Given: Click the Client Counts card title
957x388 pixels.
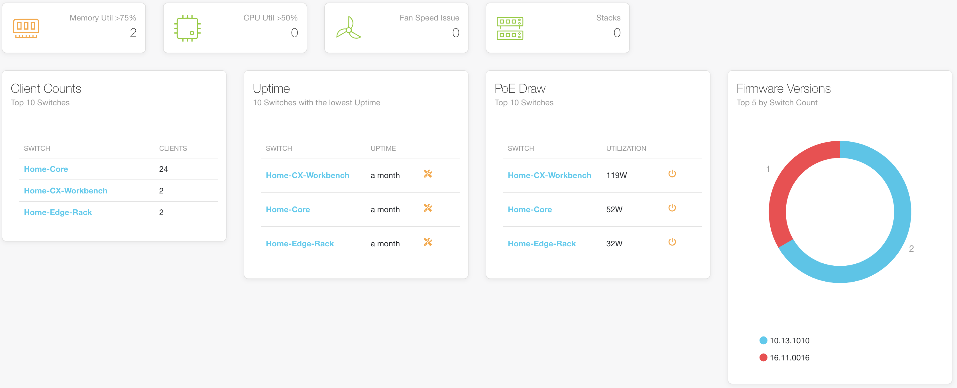Looking at the screenshot, I should click(x=46, y=89).
